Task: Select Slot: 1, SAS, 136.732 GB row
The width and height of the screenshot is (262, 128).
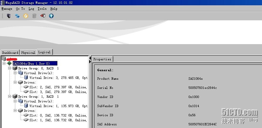Action: click(58, 120)
